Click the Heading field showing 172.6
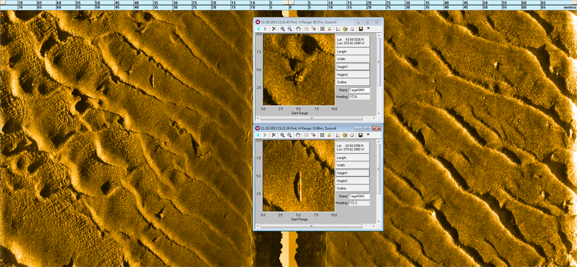Screen dimensions: 577x267 pos(358,97)
